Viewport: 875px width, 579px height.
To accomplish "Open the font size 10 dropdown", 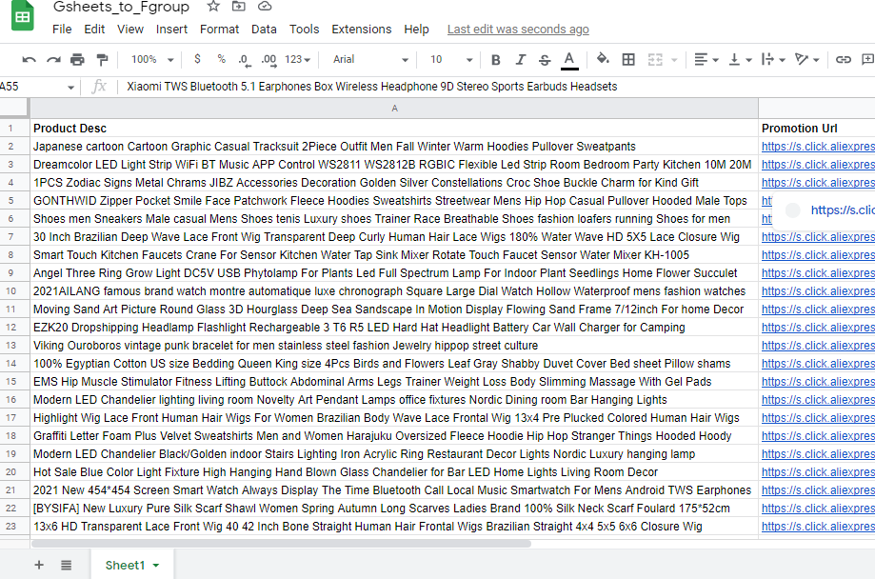I will [451, 59].
